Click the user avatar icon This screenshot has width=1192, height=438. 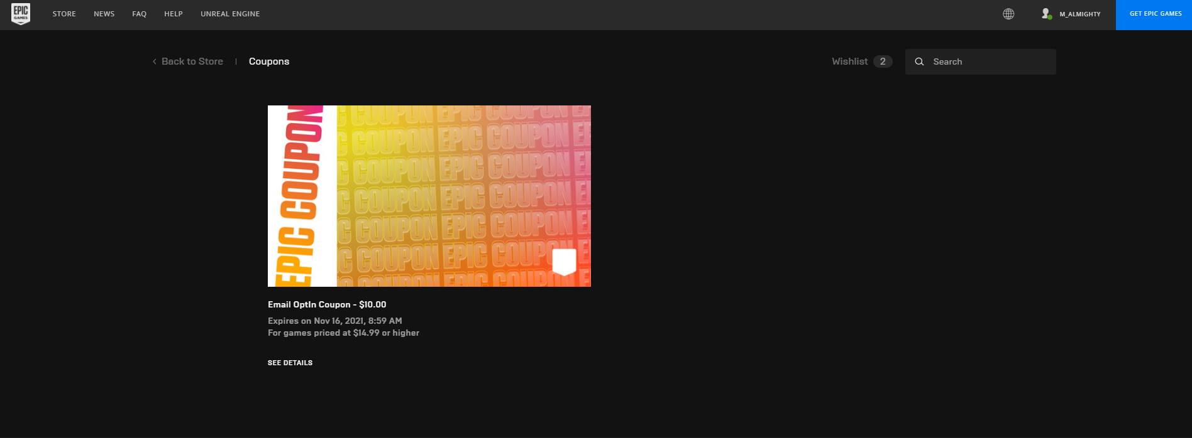pyautogui.click(x=1046, y=14)
